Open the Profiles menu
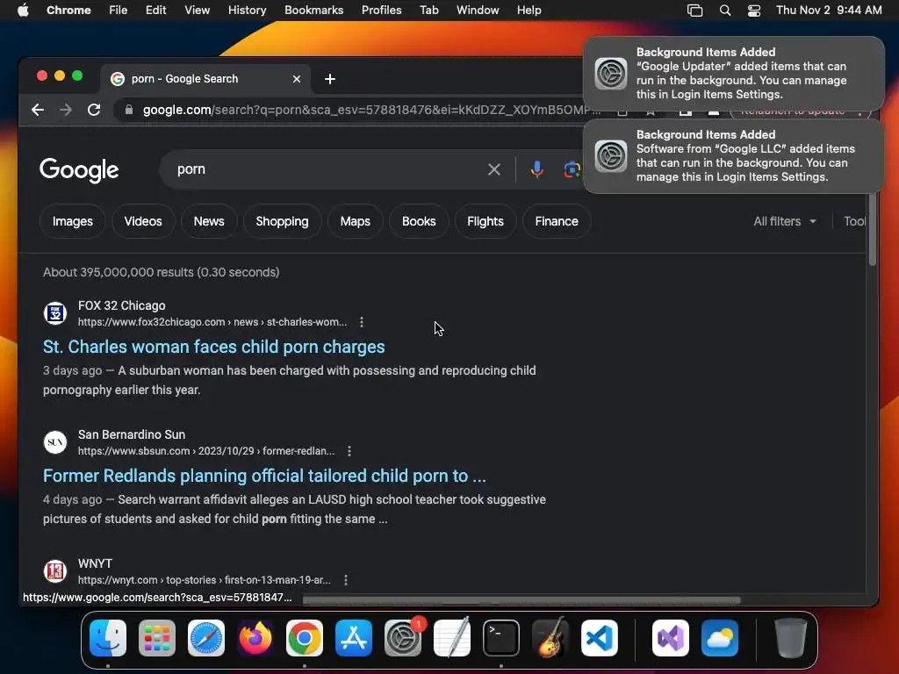Screen dimensions: 899x674 tap(381, 11)
